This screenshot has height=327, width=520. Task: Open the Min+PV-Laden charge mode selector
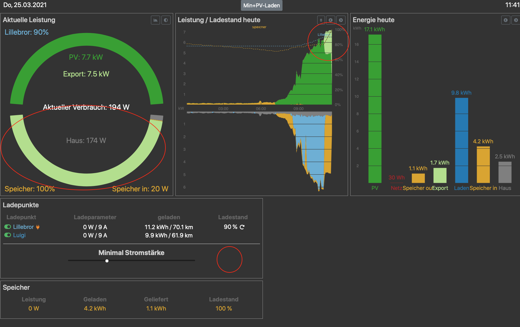261,5
